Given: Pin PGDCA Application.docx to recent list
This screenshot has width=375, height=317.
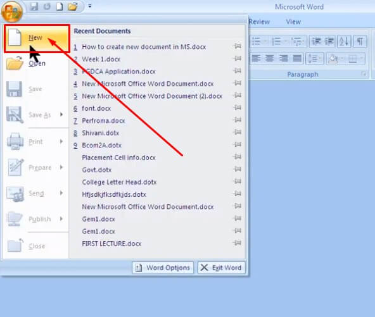Looking at the screenshot, I should [238, 70].
